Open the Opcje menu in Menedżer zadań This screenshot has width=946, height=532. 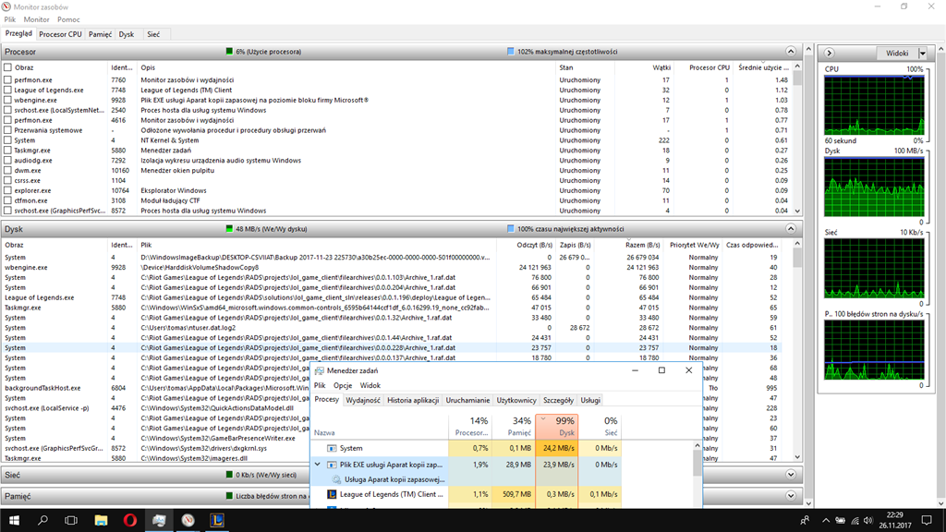click(x=343, y=385)
